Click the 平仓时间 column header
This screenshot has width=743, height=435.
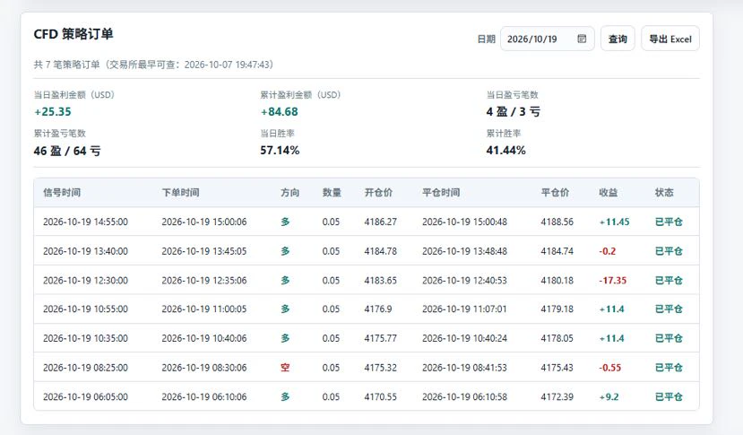[x=441, y=193]
